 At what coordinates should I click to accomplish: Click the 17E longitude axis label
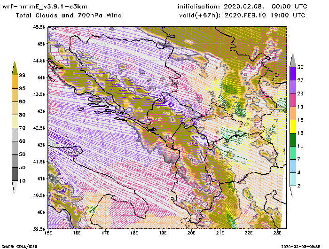click(x=106, y=233)
